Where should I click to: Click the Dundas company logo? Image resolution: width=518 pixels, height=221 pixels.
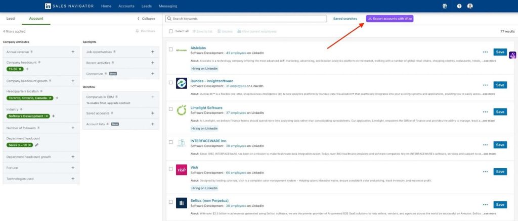click(x=182, y=83)
